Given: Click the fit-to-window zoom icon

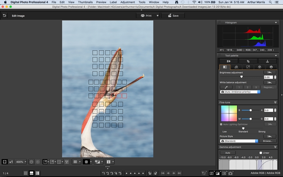Looking at the screenshot, I should pyautogui.click(x=5, y=162).
